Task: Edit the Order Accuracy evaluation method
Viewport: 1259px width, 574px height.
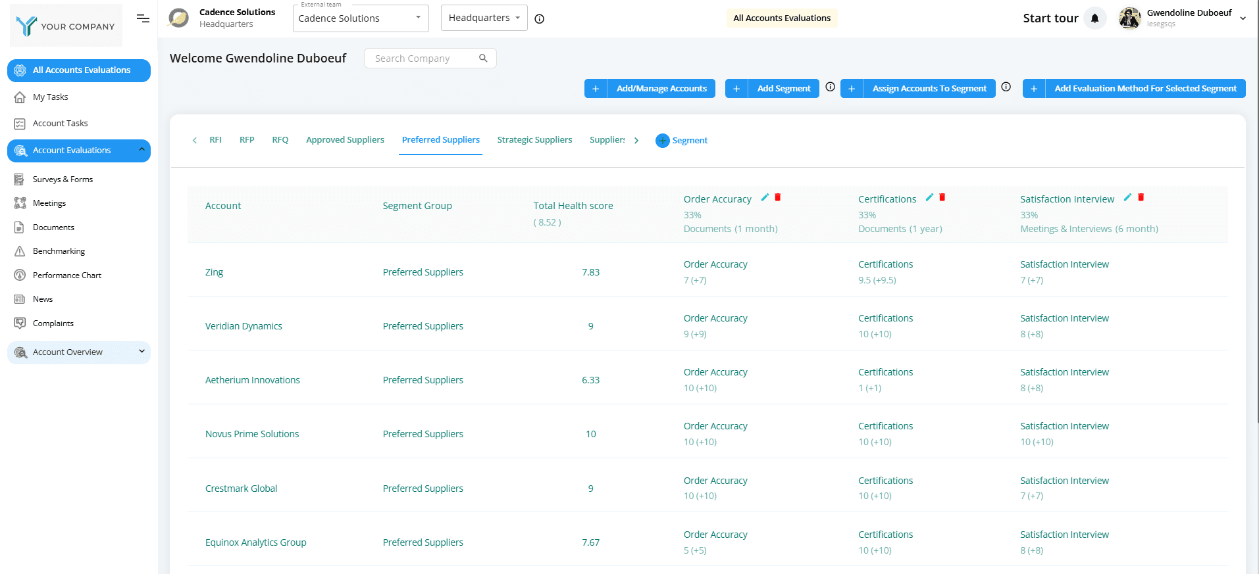Action: click(x=765, y=197)
